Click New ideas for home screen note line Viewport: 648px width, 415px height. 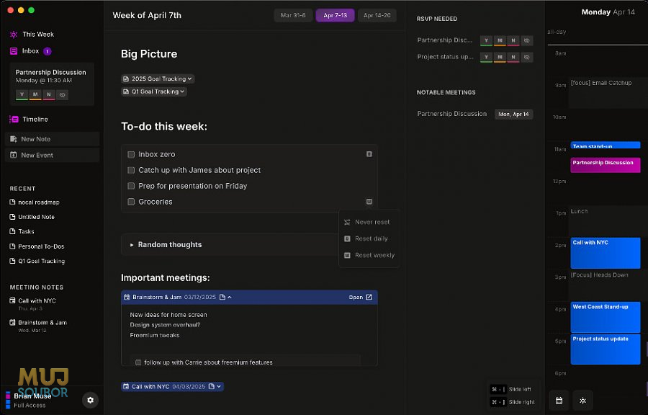click(x=168, y=315)
